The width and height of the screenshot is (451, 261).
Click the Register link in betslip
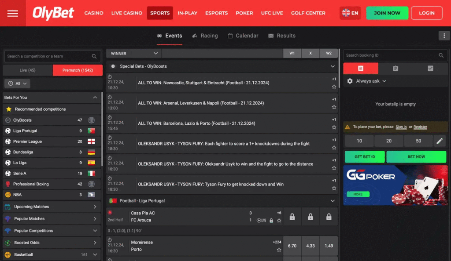pos(420,127)
